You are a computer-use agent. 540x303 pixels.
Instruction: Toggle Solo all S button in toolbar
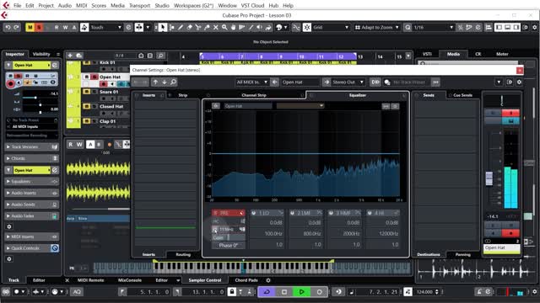[x=39, y=27]
